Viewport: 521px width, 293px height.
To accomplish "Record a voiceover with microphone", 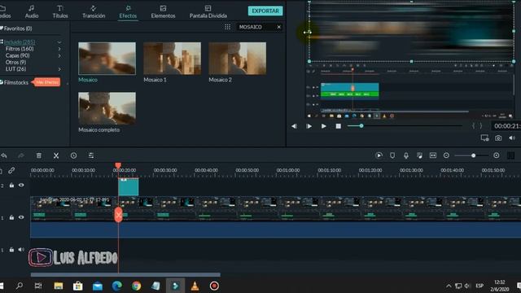I will point(406,155).
